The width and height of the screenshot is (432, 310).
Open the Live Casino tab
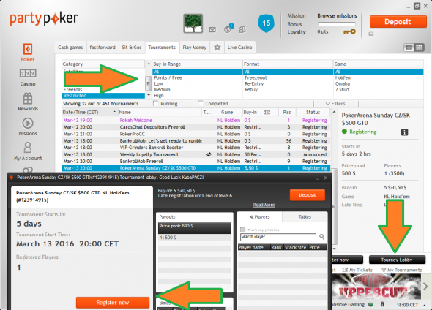239,48
